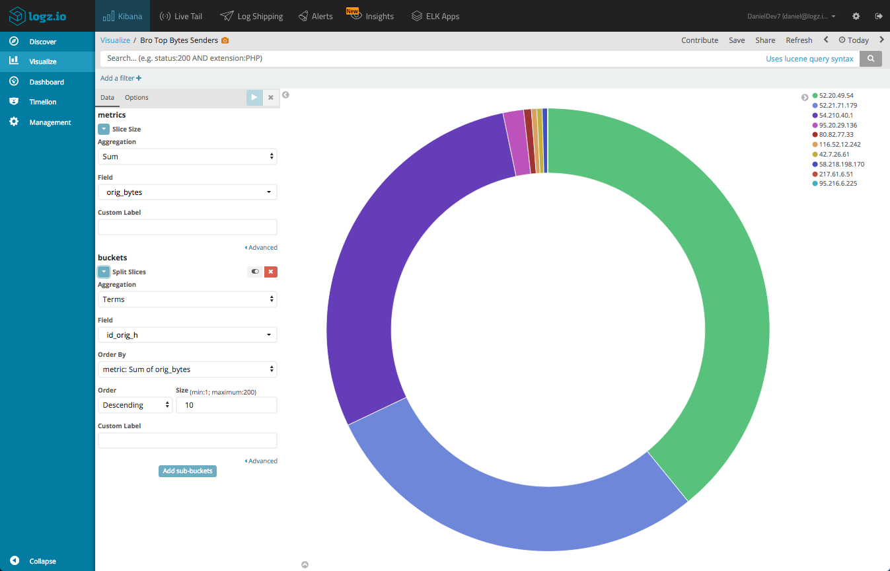The image size is (890, 571).
Task: Go to Log Shipping
Action: [x=252, y=16]
